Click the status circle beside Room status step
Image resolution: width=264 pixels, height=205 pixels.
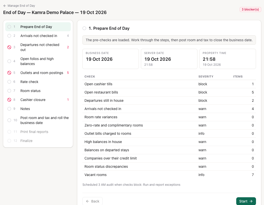9,91
